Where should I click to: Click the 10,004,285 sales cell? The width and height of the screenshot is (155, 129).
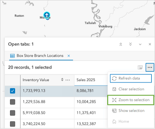(x=91, y=102)
